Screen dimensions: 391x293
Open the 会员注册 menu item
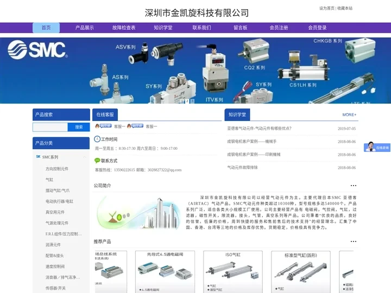click(x=279, y=28)
